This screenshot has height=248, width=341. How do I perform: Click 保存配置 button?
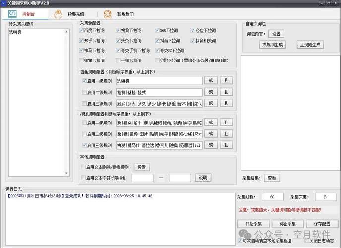pyautogui.click(x=322, y=224)
